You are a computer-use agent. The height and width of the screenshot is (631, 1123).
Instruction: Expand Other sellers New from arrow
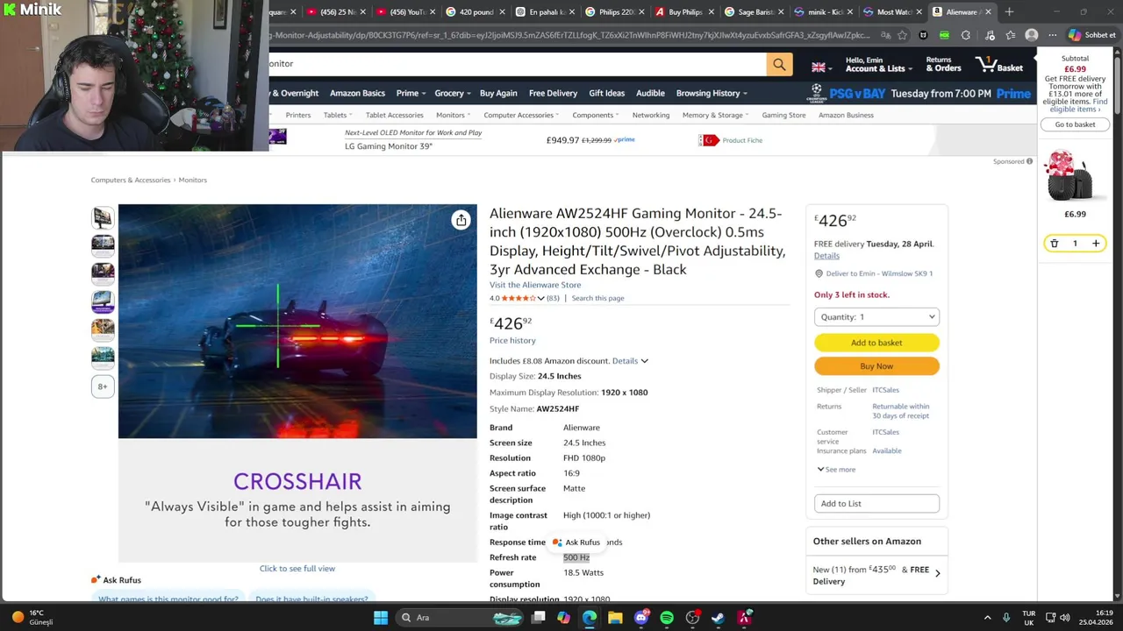tap(937, 574)
